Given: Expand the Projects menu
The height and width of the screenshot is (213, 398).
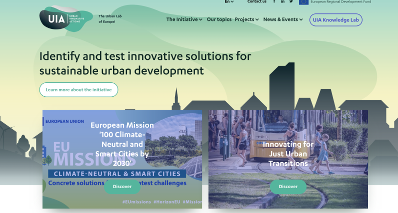Looking at the screenshot, I should click(246, 19).
